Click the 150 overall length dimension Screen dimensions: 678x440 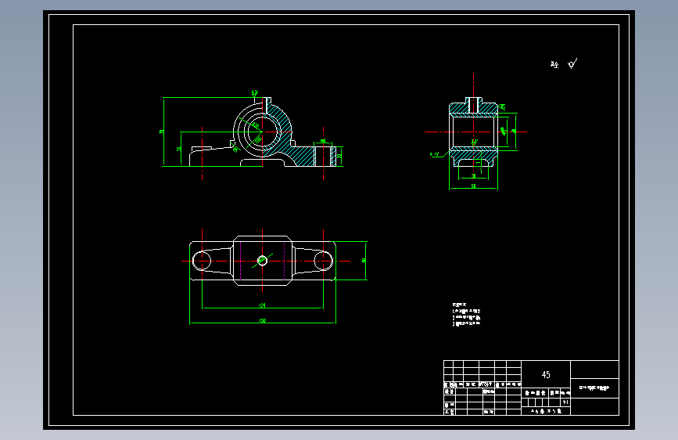click(x=262, y=320)
